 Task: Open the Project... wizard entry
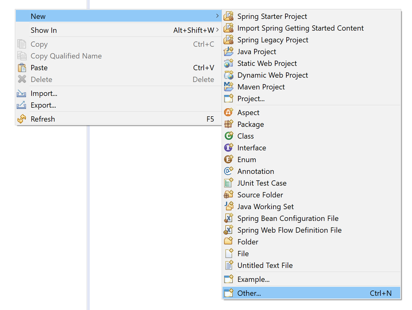point(311,98)
